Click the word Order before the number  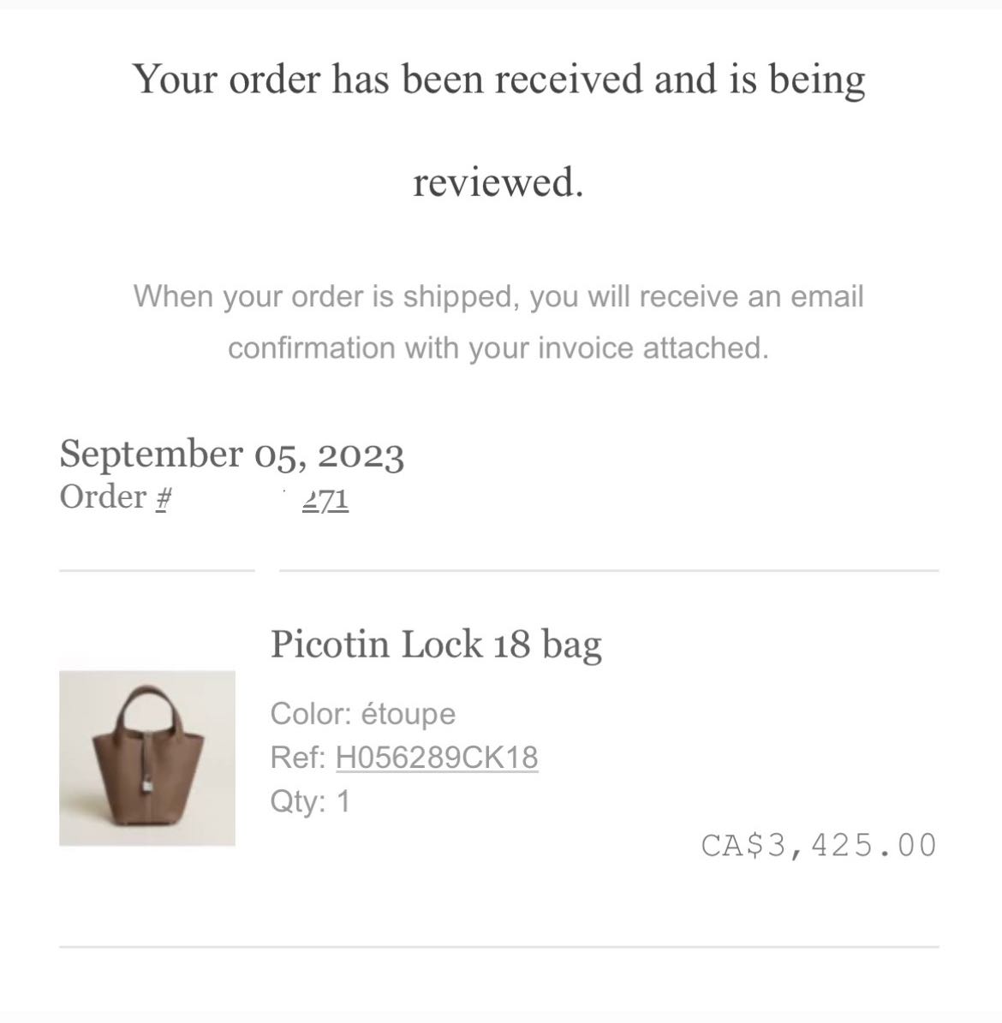(103, 497)
